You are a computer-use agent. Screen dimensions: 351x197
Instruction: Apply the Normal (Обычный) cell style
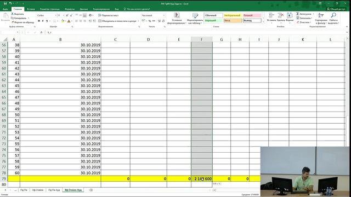click(x=213, y=15)
